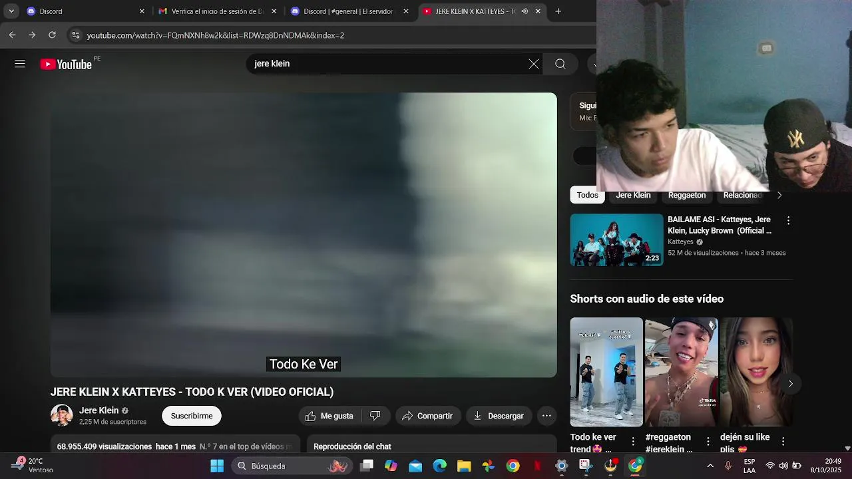This screenshot has width=852, height=479.
Task: Open options menu for BAILAME ASI video
Action: pos(788,220)
